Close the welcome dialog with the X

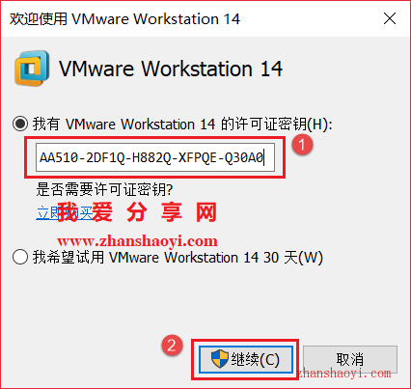point(390,18)
